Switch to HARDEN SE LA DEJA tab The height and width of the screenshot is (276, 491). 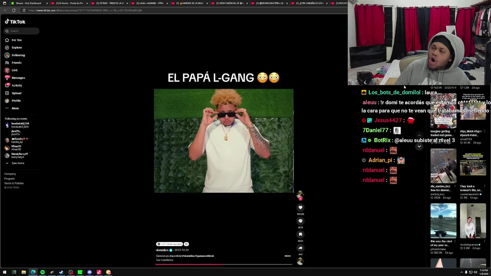click(x=189, y=3)
